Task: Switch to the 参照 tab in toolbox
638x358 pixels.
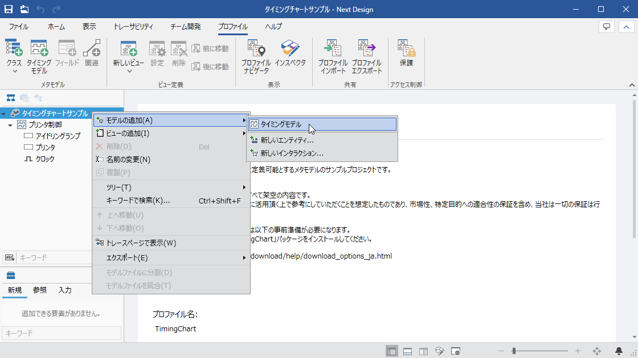Action: pyautogui.click(x=40, y=290)
